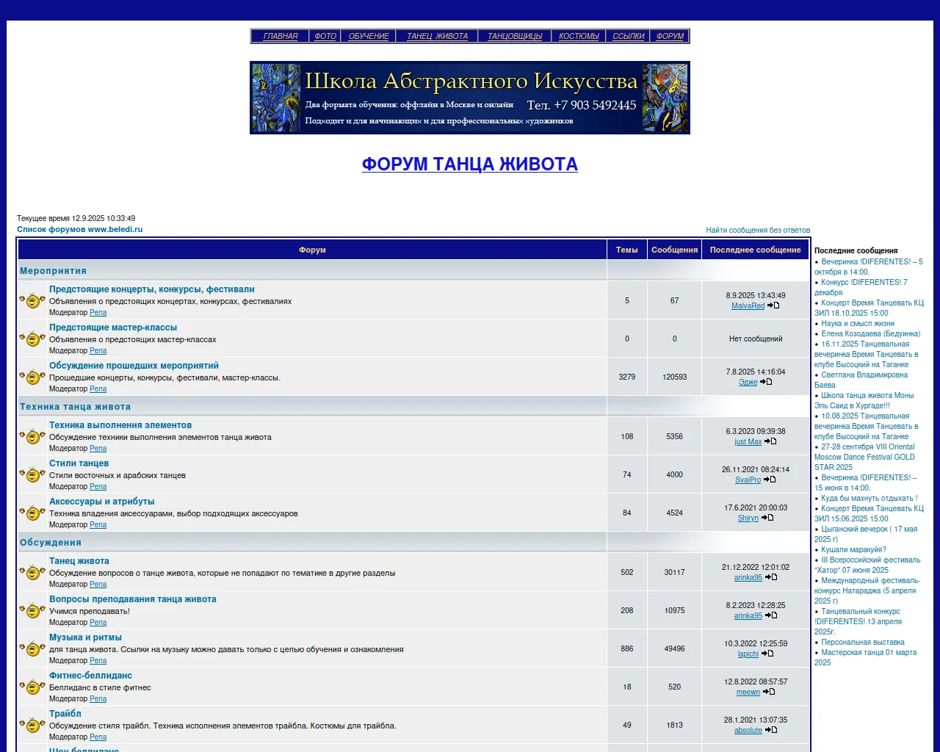Screen dimensions: 940x752
Task: Click Найти сообщения без ответов
Action: (758, 230)
